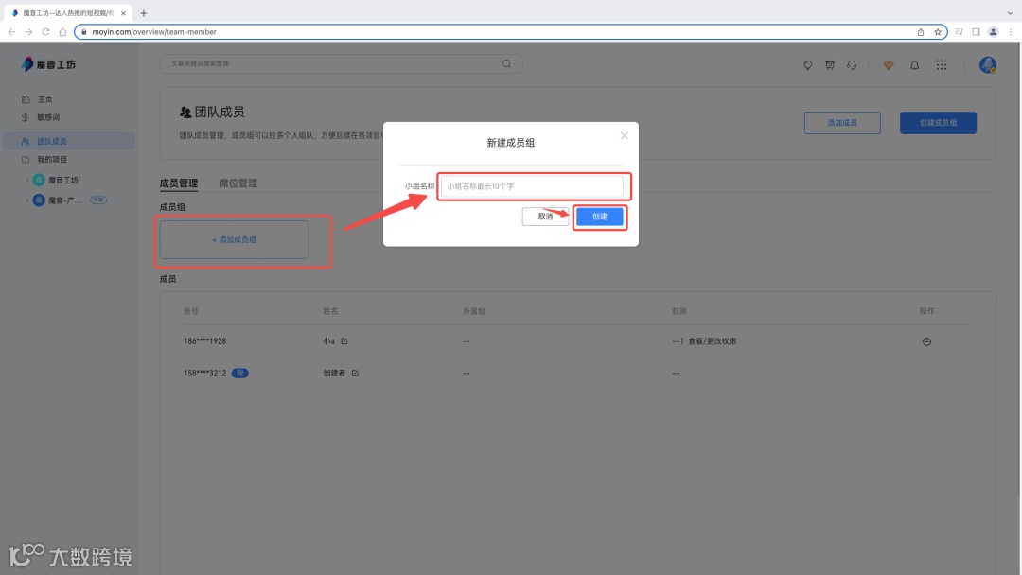1022x575 pixels.
Task: Switch to the 席位管理 tab
Action: pos(238,183)
